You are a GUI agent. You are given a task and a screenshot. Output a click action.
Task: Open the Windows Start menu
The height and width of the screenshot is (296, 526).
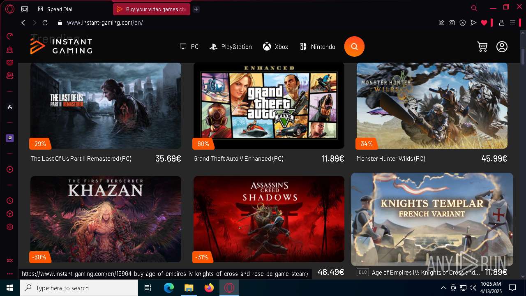click(x=10, y=288)
